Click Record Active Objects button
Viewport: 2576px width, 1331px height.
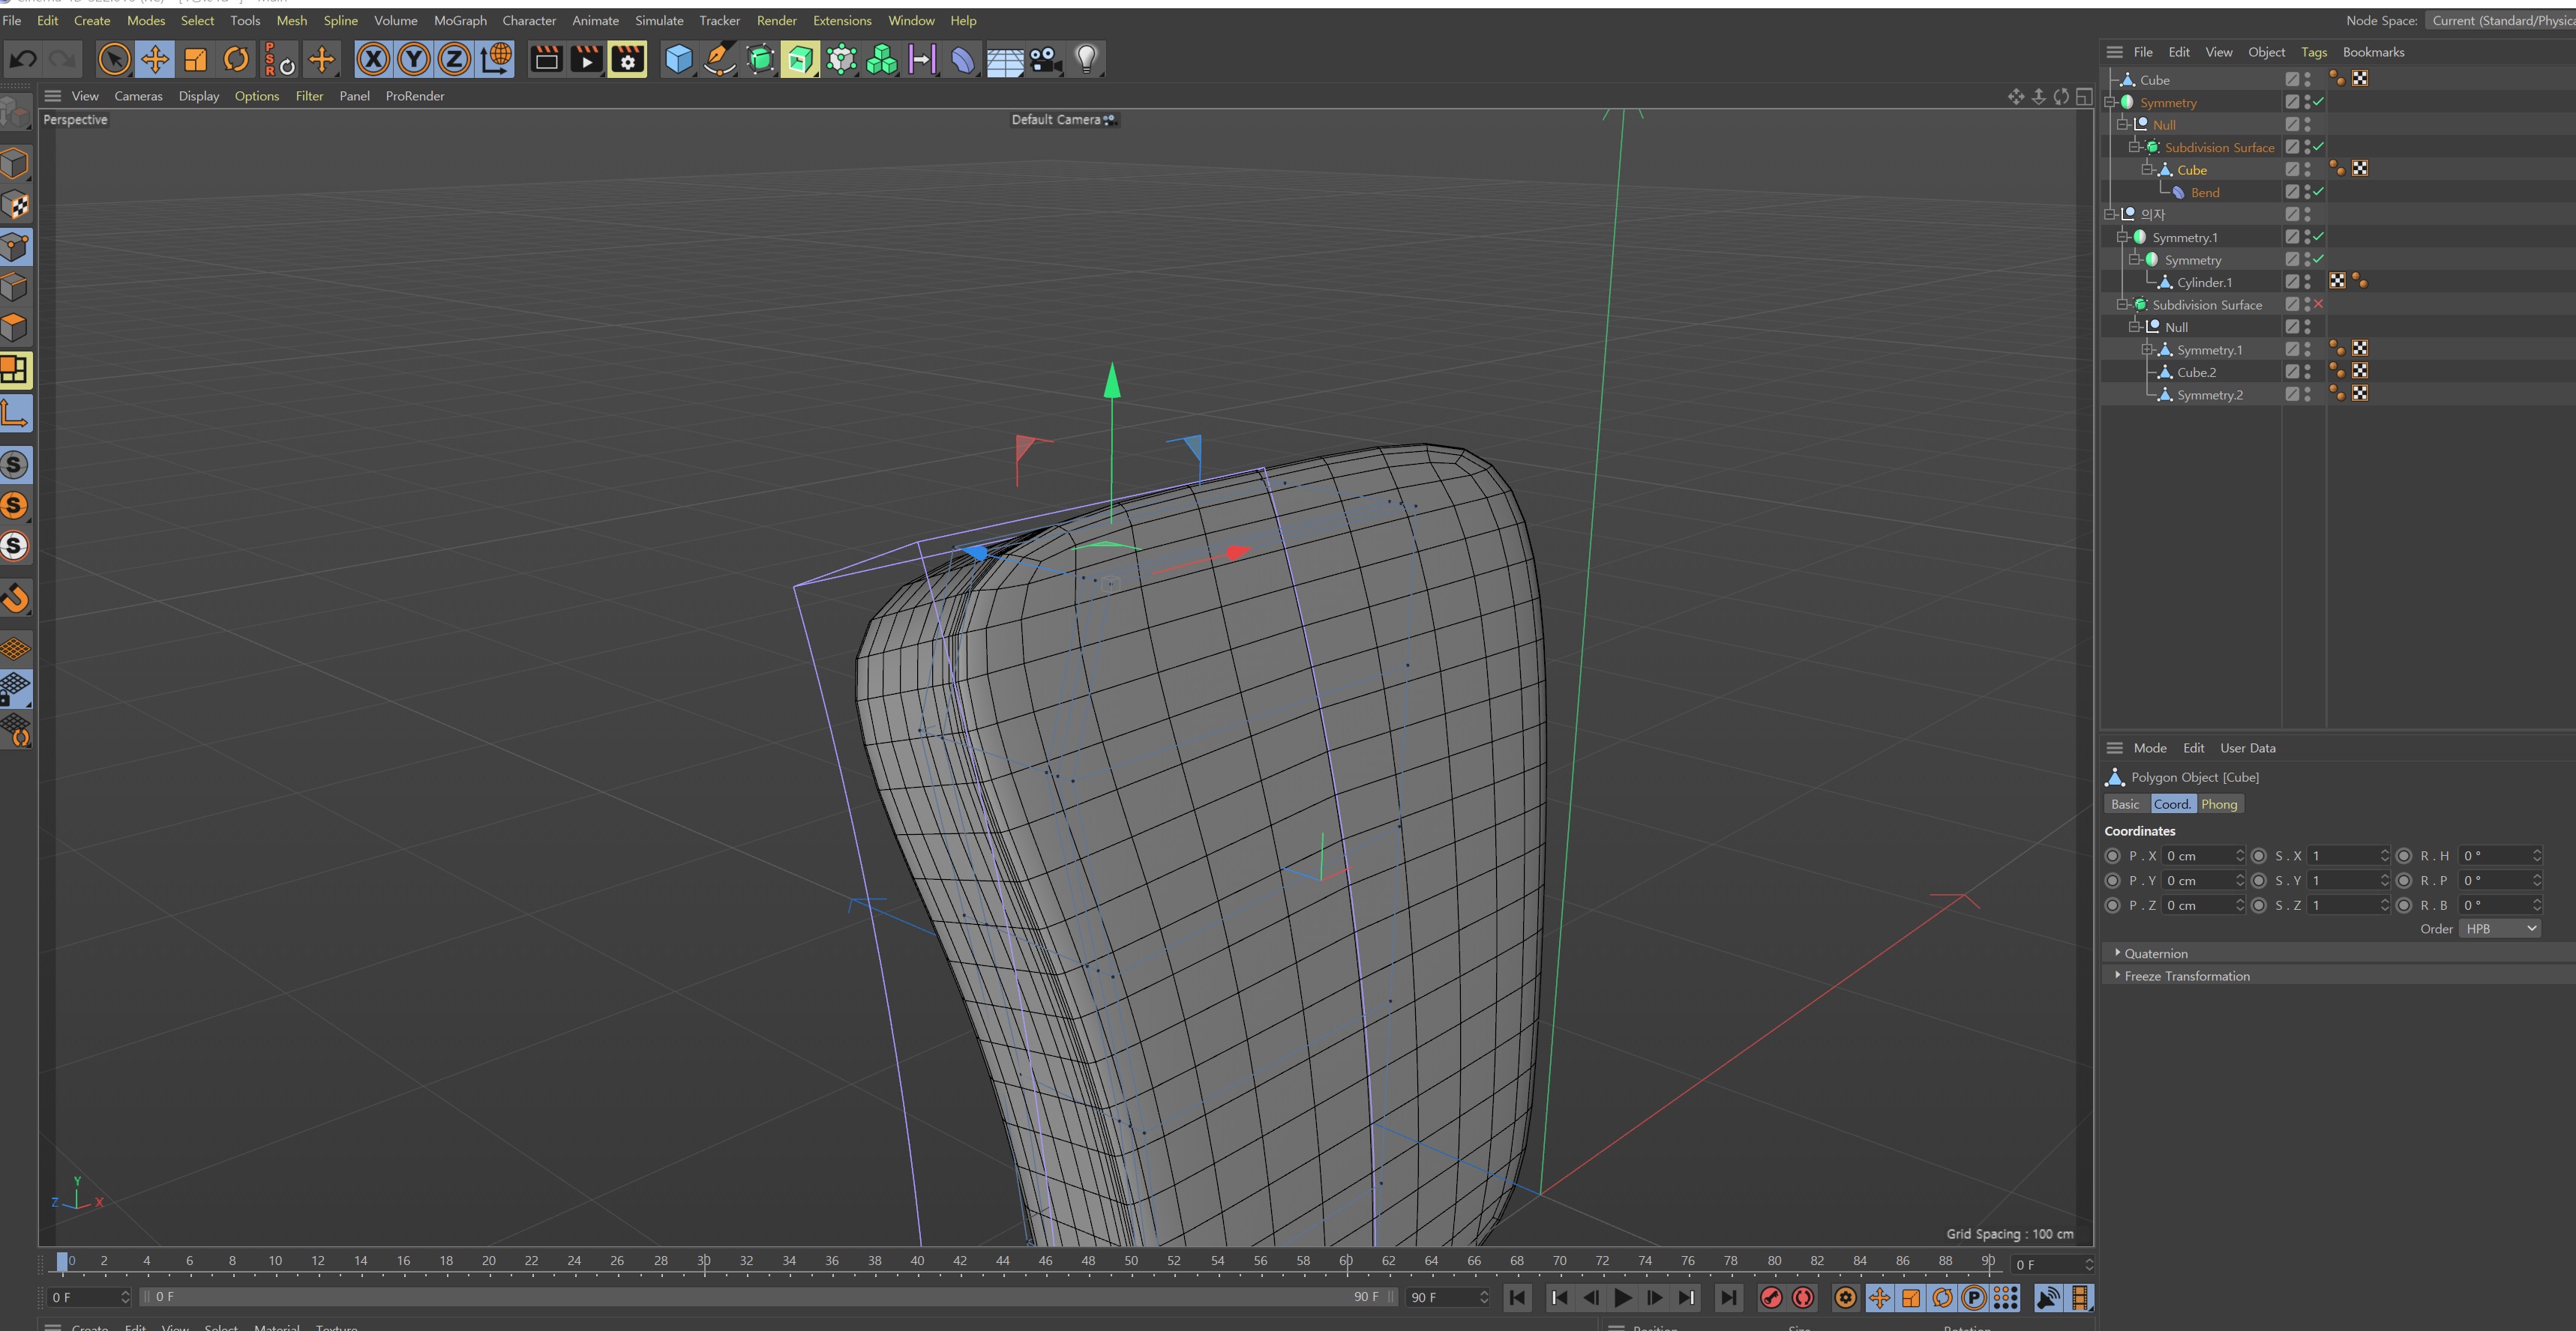(1771, 1297)
